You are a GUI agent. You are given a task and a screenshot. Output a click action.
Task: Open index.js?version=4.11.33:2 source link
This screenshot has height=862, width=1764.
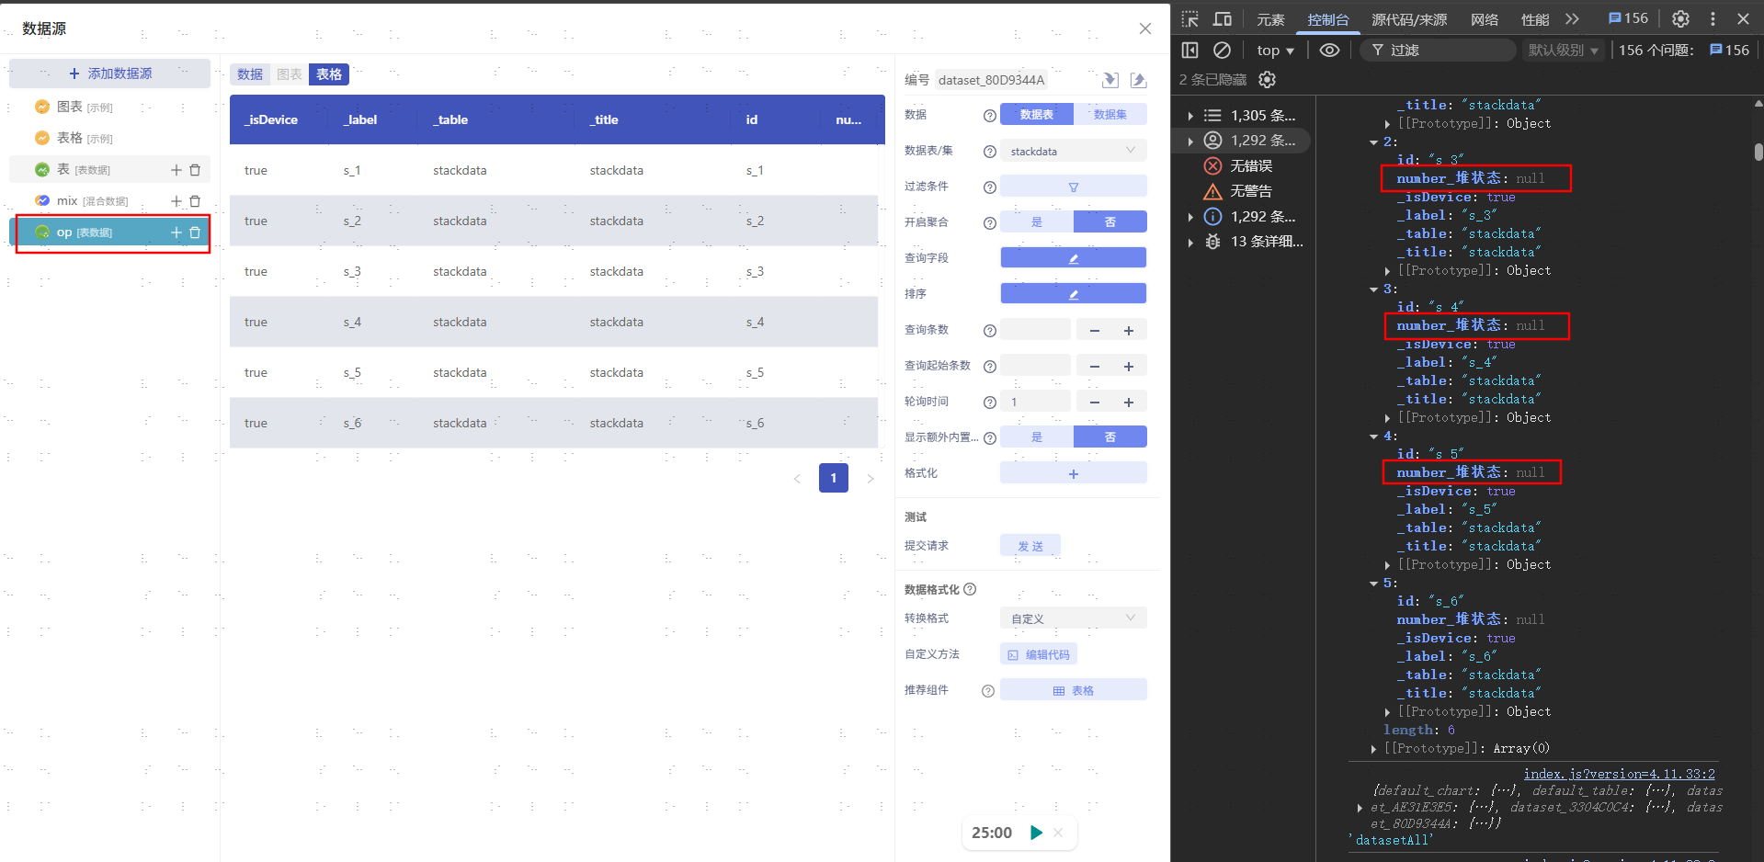point(1620,774)
